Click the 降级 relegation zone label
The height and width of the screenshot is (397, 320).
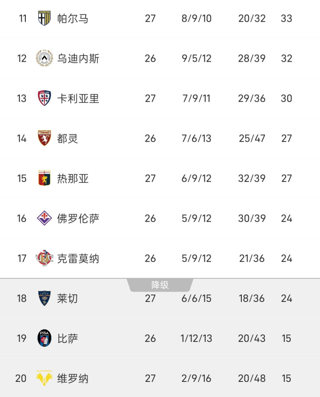point(160,285)
